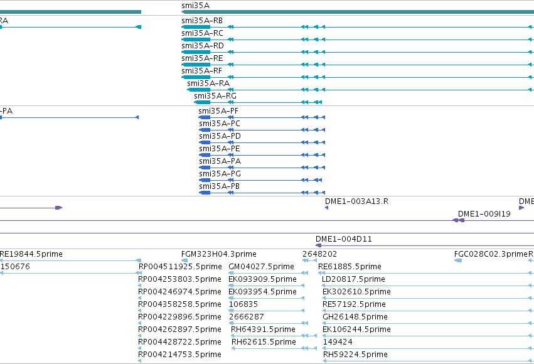Select the FGM323H04.3prime EST
The width and height of the screenshot is (534, 364).
coord(218,254)
